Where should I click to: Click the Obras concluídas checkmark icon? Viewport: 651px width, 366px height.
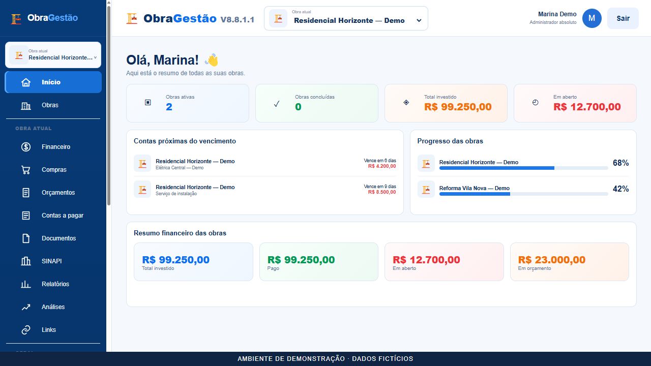coord(277,104)
